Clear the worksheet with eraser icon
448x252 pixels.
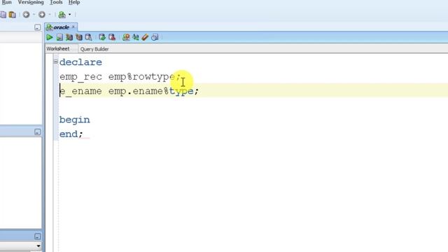pos(145,37)
